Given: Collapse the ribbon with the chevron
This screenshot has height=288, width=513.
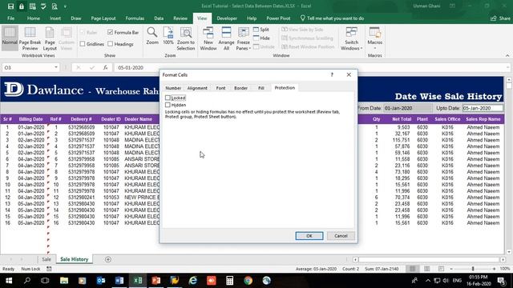Looking at the screenshot, I should 507,56.
